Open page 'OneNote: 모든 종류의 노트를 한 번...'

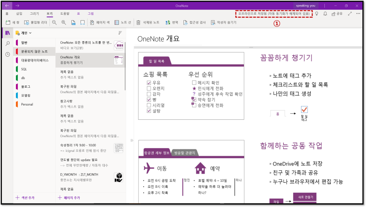pos(90,45)
